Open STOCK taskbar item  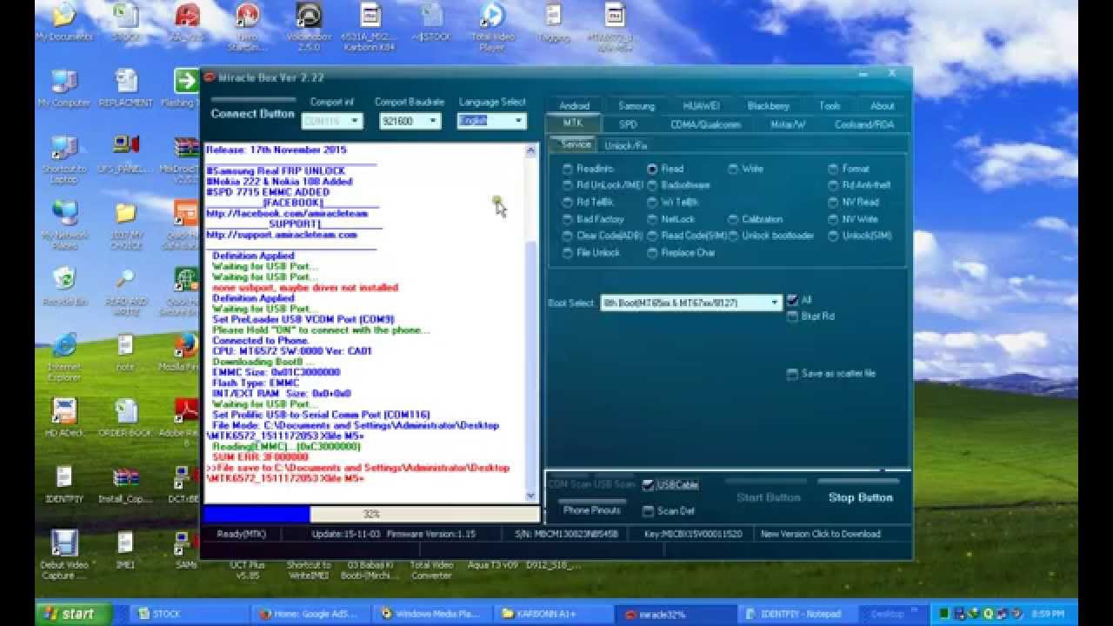click(x=191, y=613)
